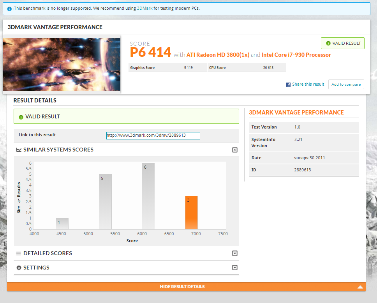Click the list icon beside Detailed Scores
377x303 pixels.
pos(18,254)
